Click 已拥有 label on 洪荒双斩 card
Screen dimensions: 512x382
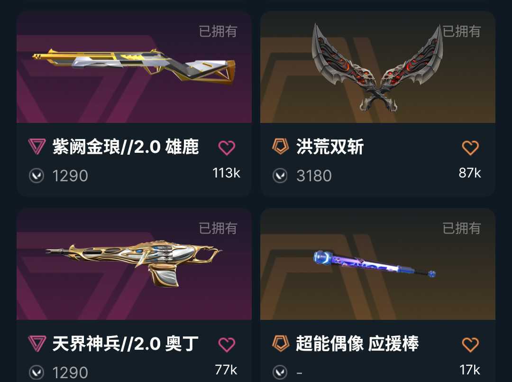461,31
